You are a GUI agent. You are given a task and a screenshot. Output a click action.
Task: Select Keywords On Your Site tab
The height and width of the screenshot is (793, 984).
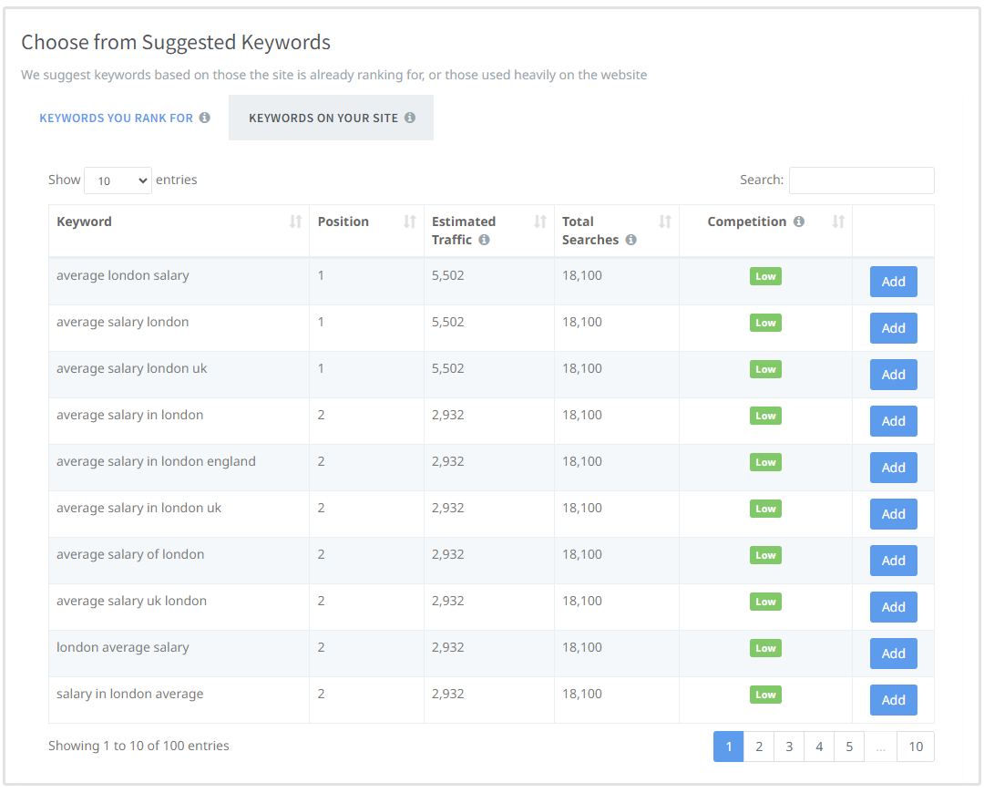323,118
